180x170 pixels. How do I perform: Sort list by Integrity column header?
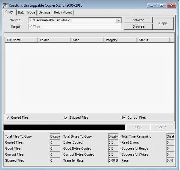[x=121, y=40]
